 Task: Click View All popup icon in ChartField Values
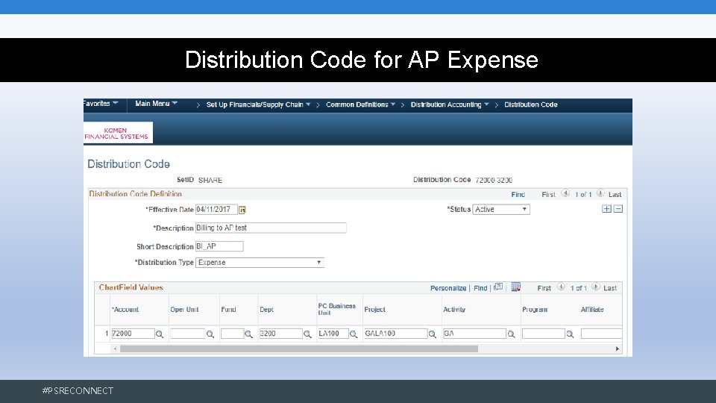(x=498, y=287)
